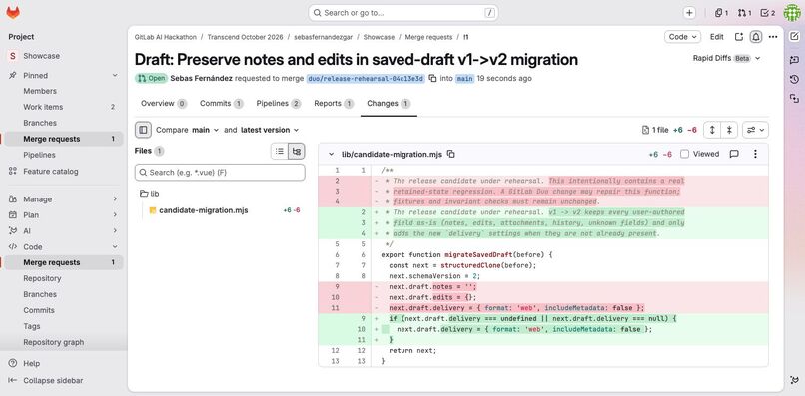The height and width of the screenshot is (396, 805).
Task: Collapse the lib folder in the tree
Action: (150, 194)
